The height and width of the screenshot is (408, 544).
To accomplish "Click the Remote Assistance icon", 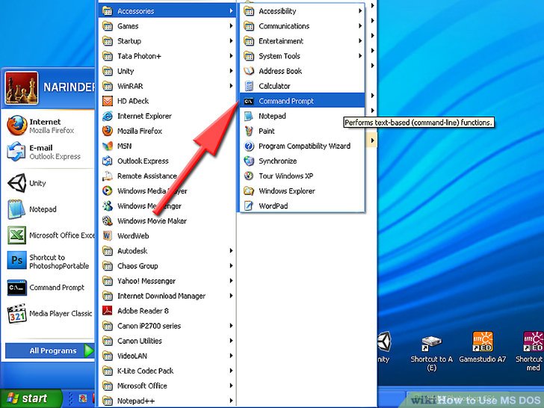I will coord(108,176).
